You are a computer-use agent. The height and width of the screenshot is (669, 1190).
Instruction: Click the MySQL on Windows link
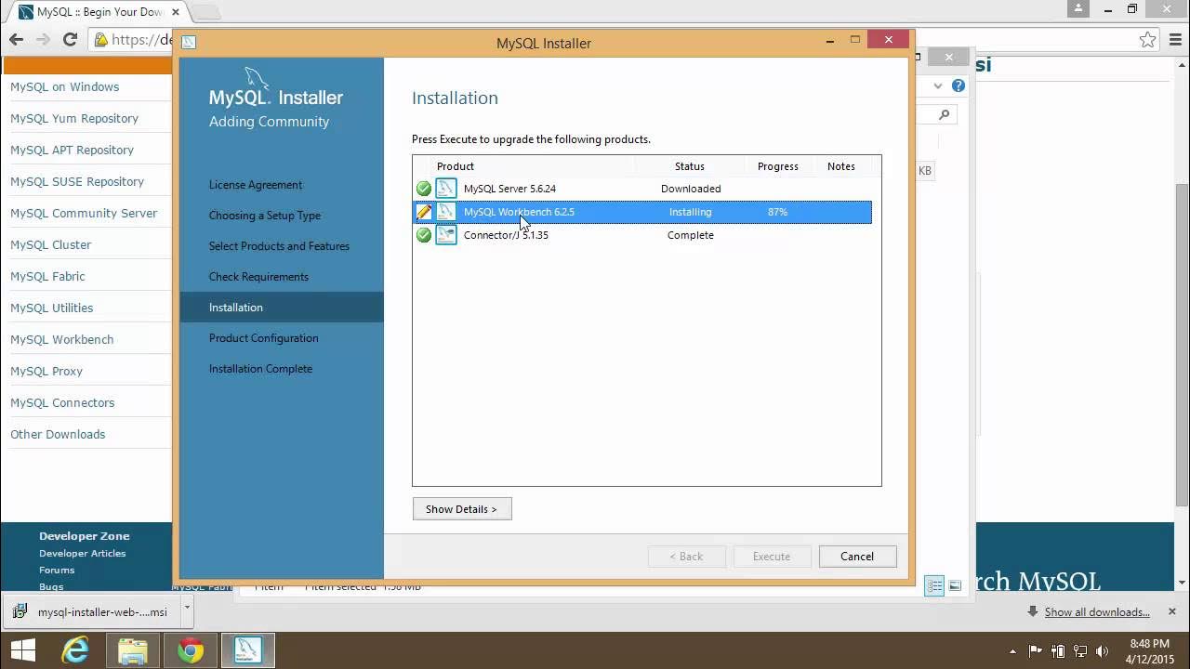click(x=65, y=87)
